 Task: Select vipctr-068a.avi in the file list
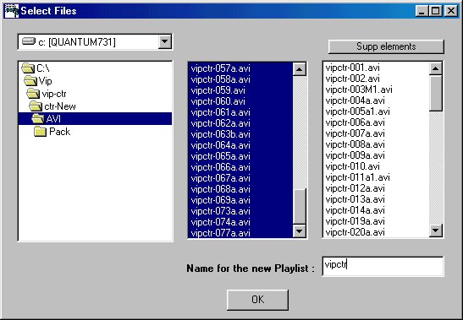[x=240, y=189]
